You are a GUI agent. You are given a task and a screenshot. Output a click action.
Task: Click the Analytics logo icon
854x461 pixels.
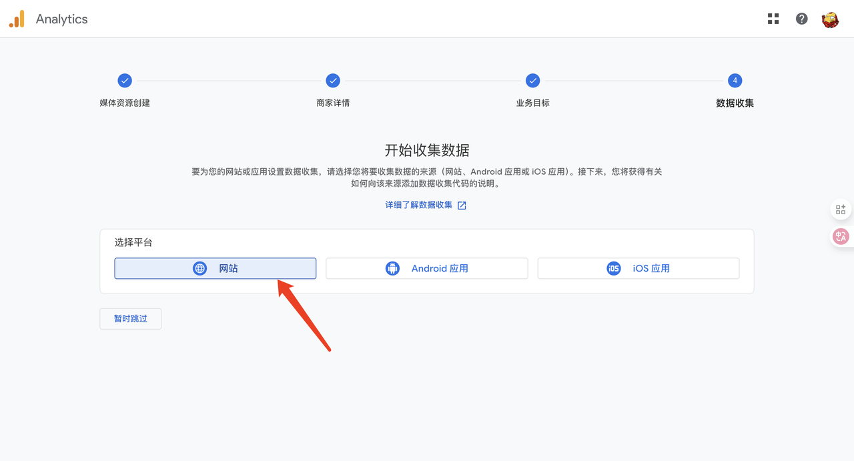17,19
